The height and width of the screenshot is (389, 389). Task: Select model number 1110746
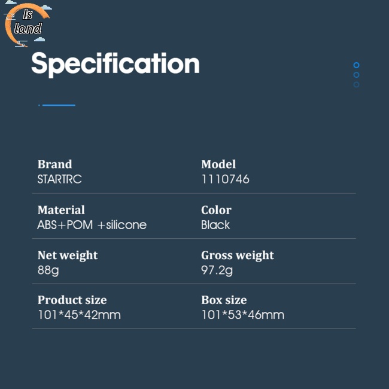pos(225,179)
